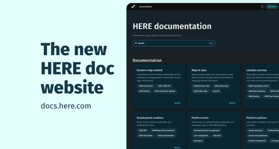Open Cost management chip
This screenshot has width=279, height=149.
(x=201, y=136)
